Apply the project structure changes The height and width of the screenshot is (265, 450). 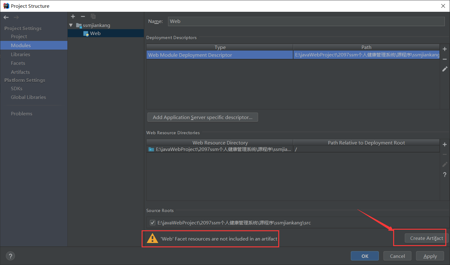(x=430, y=256)
